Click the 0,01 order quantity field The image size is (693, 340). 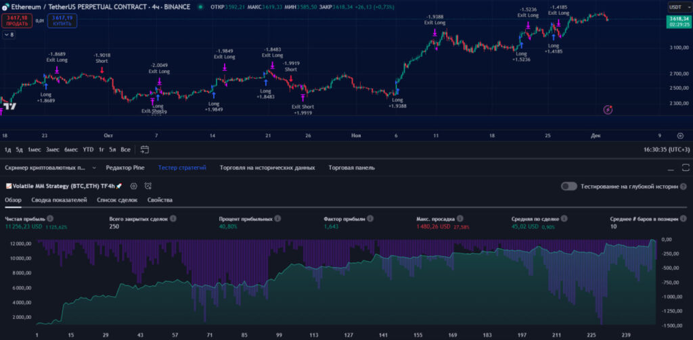[x=39, y=20]
